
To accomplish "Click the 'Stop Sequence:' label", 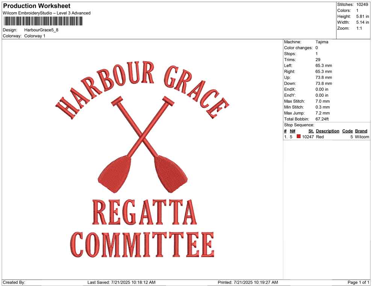I will (299, 125).
